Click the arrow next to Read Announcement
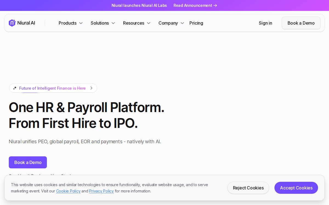The height and width of the screenshot is (205, 329). (x=215, y=5)
